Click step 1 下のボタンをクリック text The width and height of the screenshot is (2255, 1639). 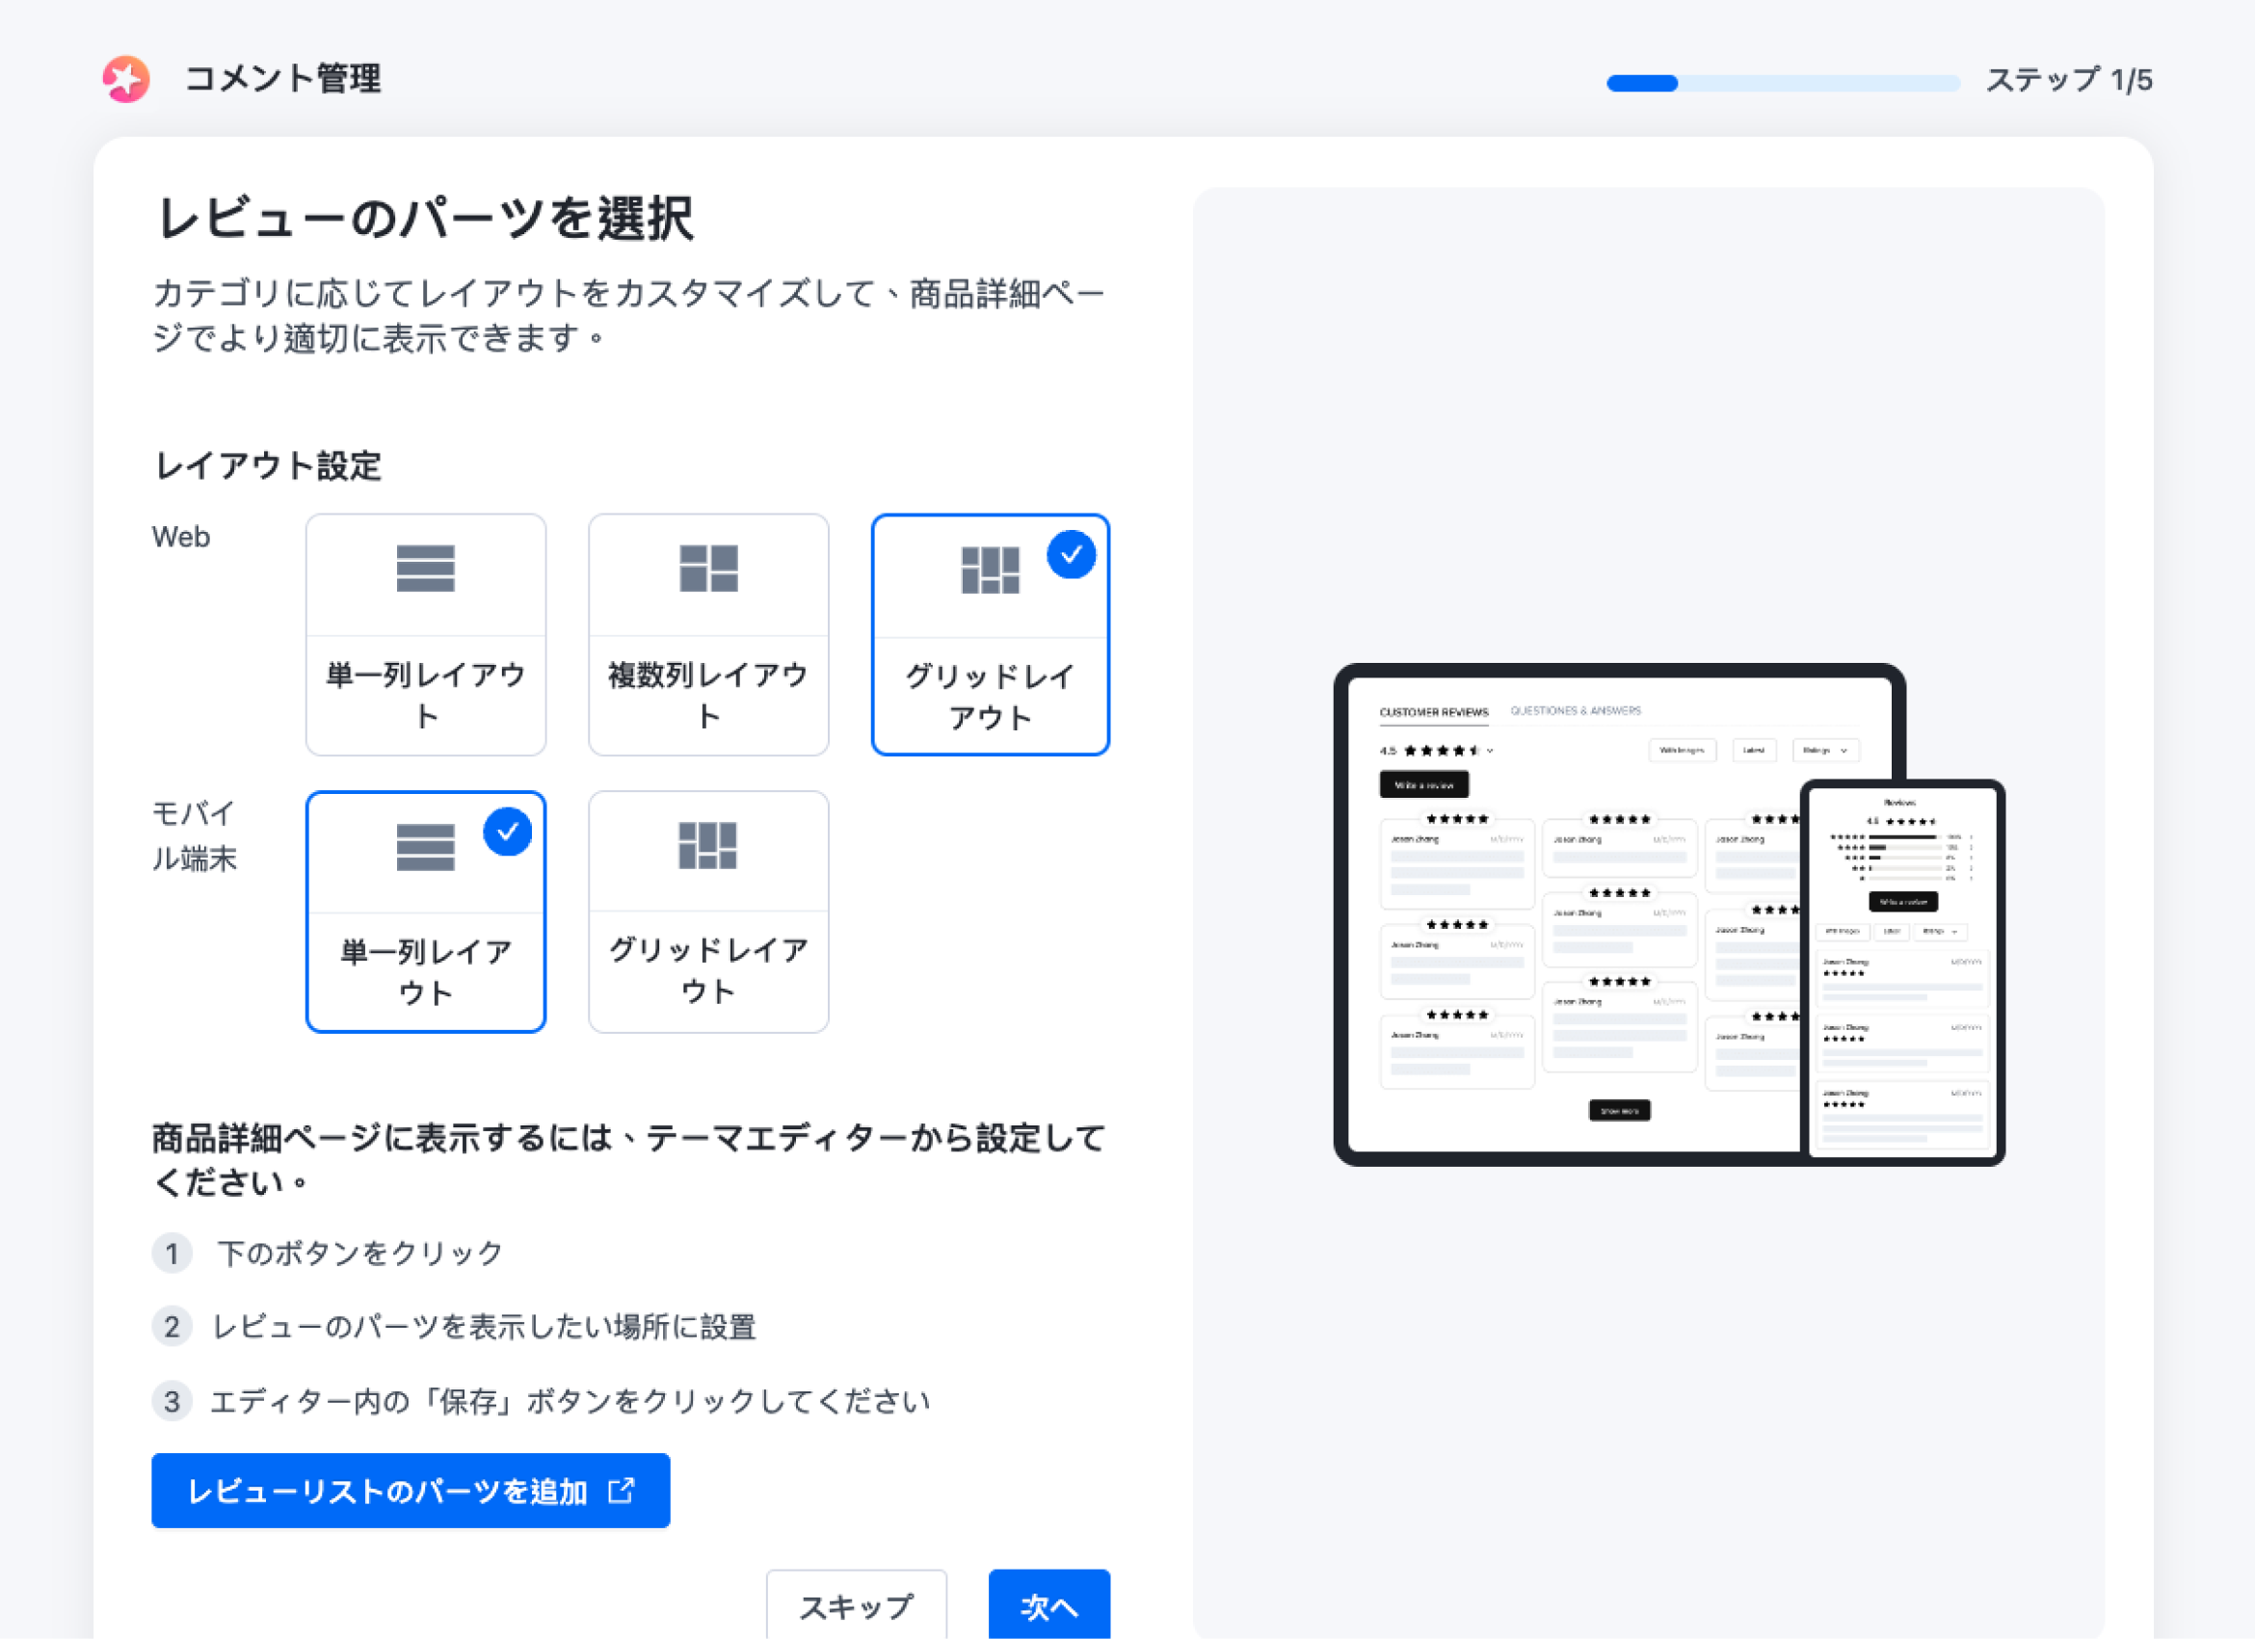coord(359,1253)
